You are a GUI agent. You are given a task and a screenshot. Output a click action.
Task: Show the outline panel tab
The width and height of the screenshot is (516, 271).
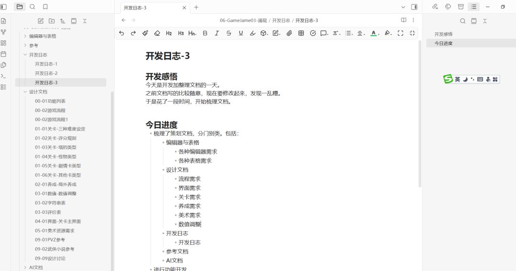point(473,7)
